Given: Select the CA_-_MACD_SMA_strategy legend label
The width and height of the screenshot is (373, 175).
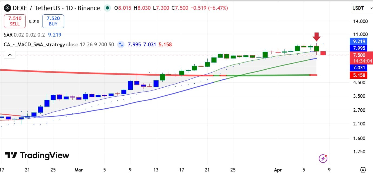Looking at the screenshot, I should pyautogui.click(x=34, y=44).
